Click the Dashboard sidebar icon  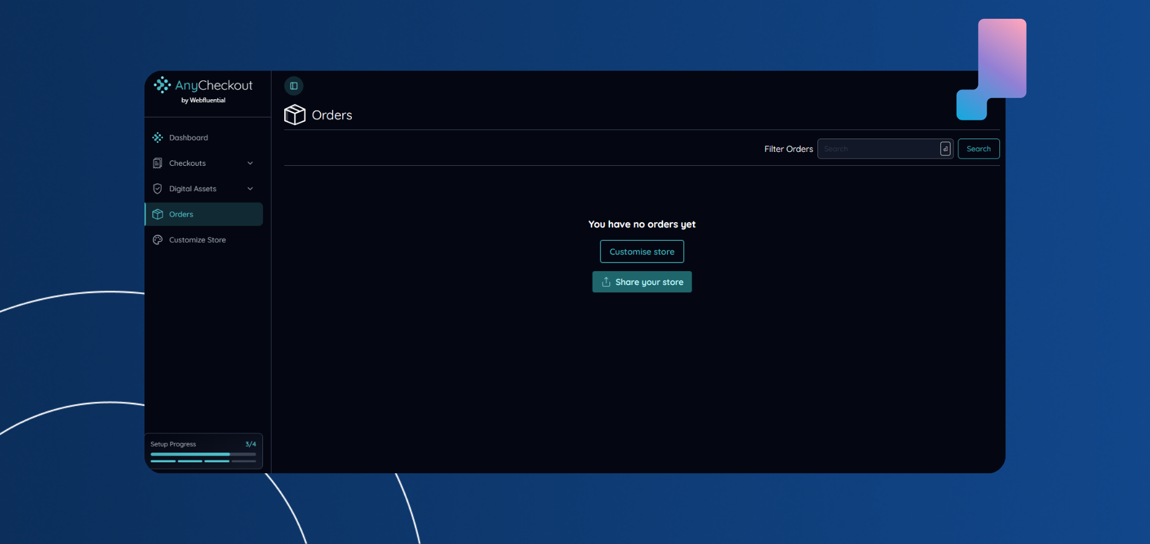coord(158,138)
